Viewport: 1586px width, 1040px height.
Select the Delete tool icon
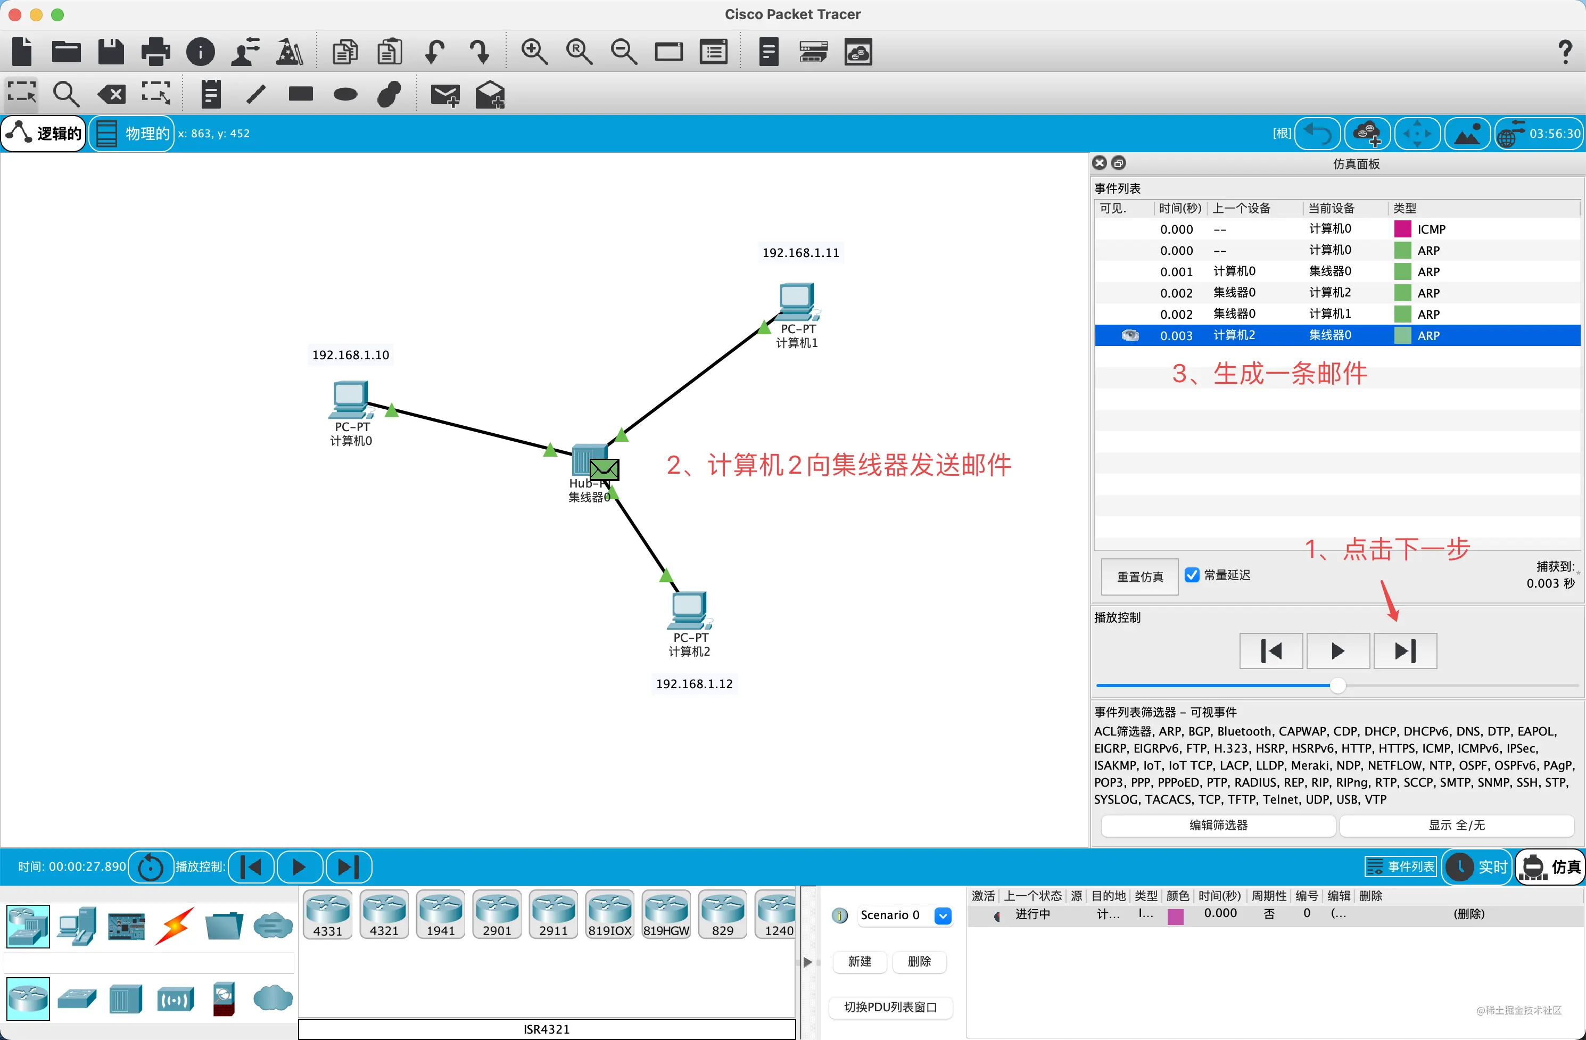[x=111, y=94]
